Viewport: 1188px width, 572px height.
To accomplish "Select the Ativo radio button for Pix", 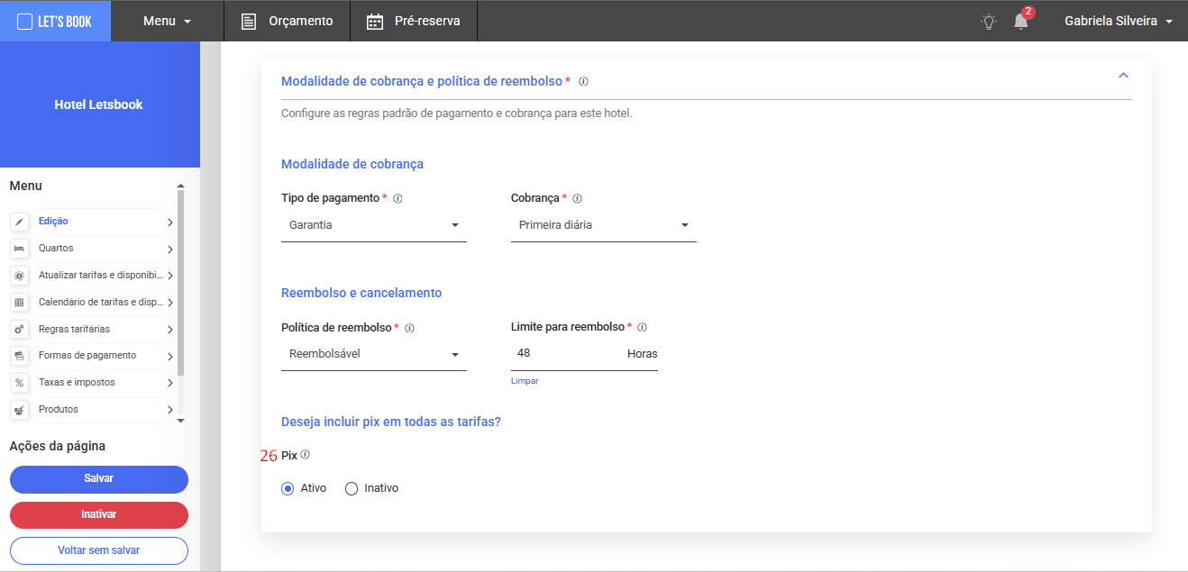I will pos(288,488).
